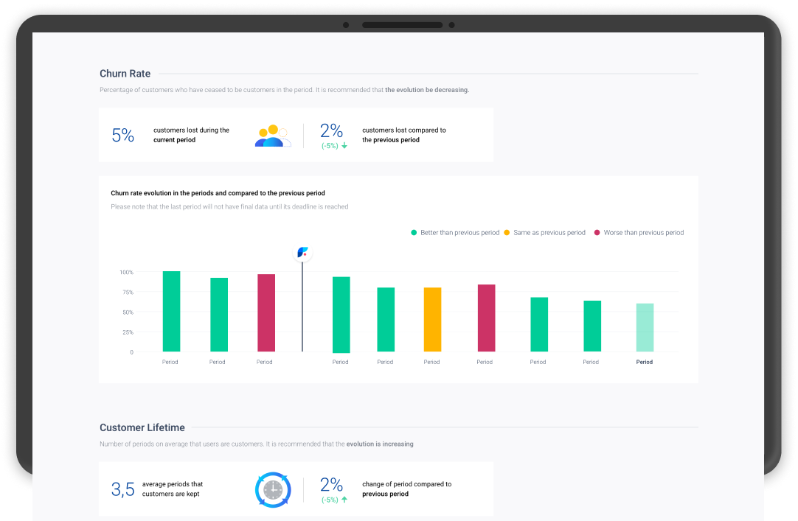Click the 'Customer Lifetime' section heading
Viewport: 798px width, 521px height.
pos(142,427)
